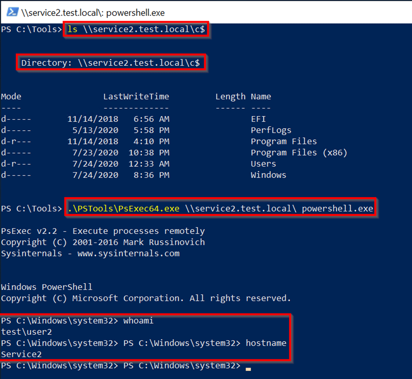The height and width of the screenshot is (379, 412).
Task: Click 'powershell.exe' argument in PsExec command
Action: [337, 209]
